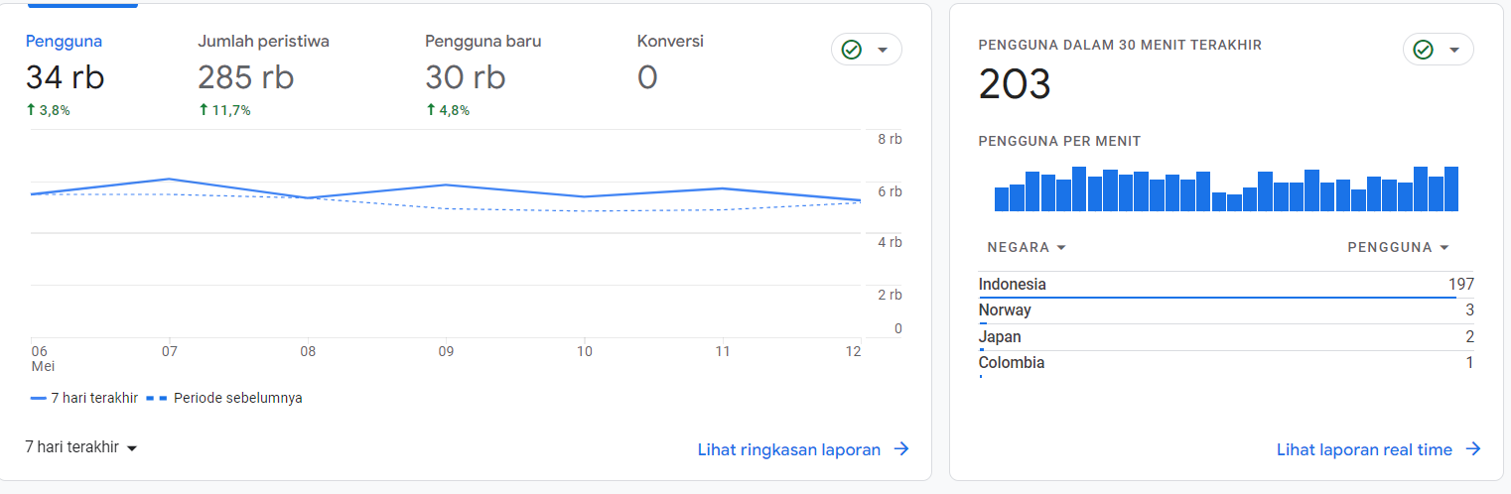1511x494 pixels.
Task: Open the NEGARA dimension dropdown
Action: coord(1027,247)
